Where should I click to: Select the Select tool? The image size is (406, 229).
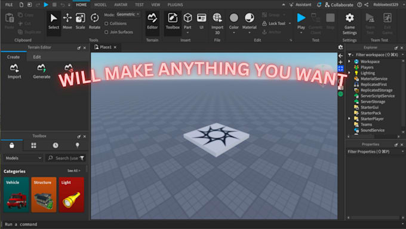click(54, 22)
